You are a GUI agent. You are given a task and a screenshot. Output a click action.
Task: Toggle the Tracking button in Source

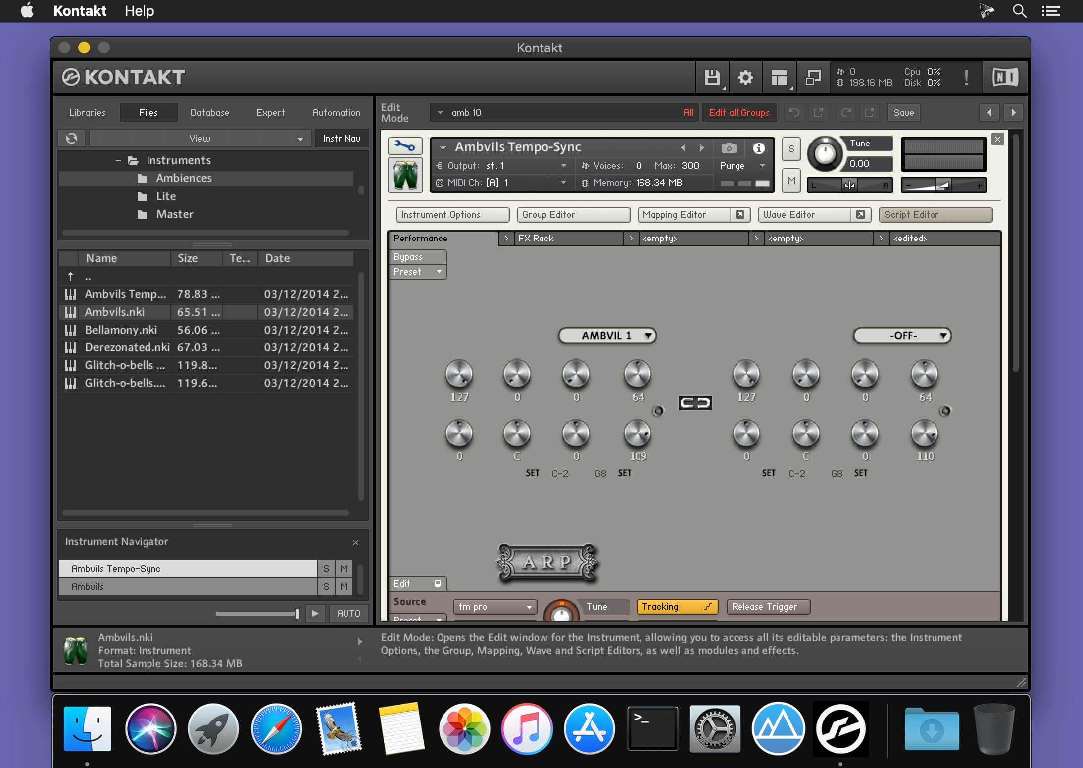[677, 606]
